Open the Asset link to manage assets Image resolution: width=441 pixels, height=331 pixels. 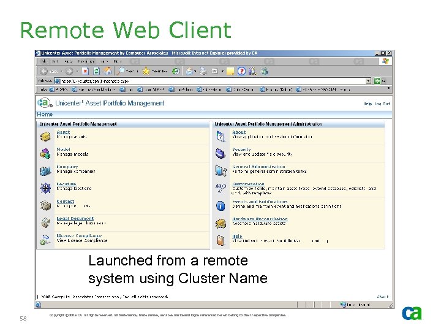[x=63, y=132]
